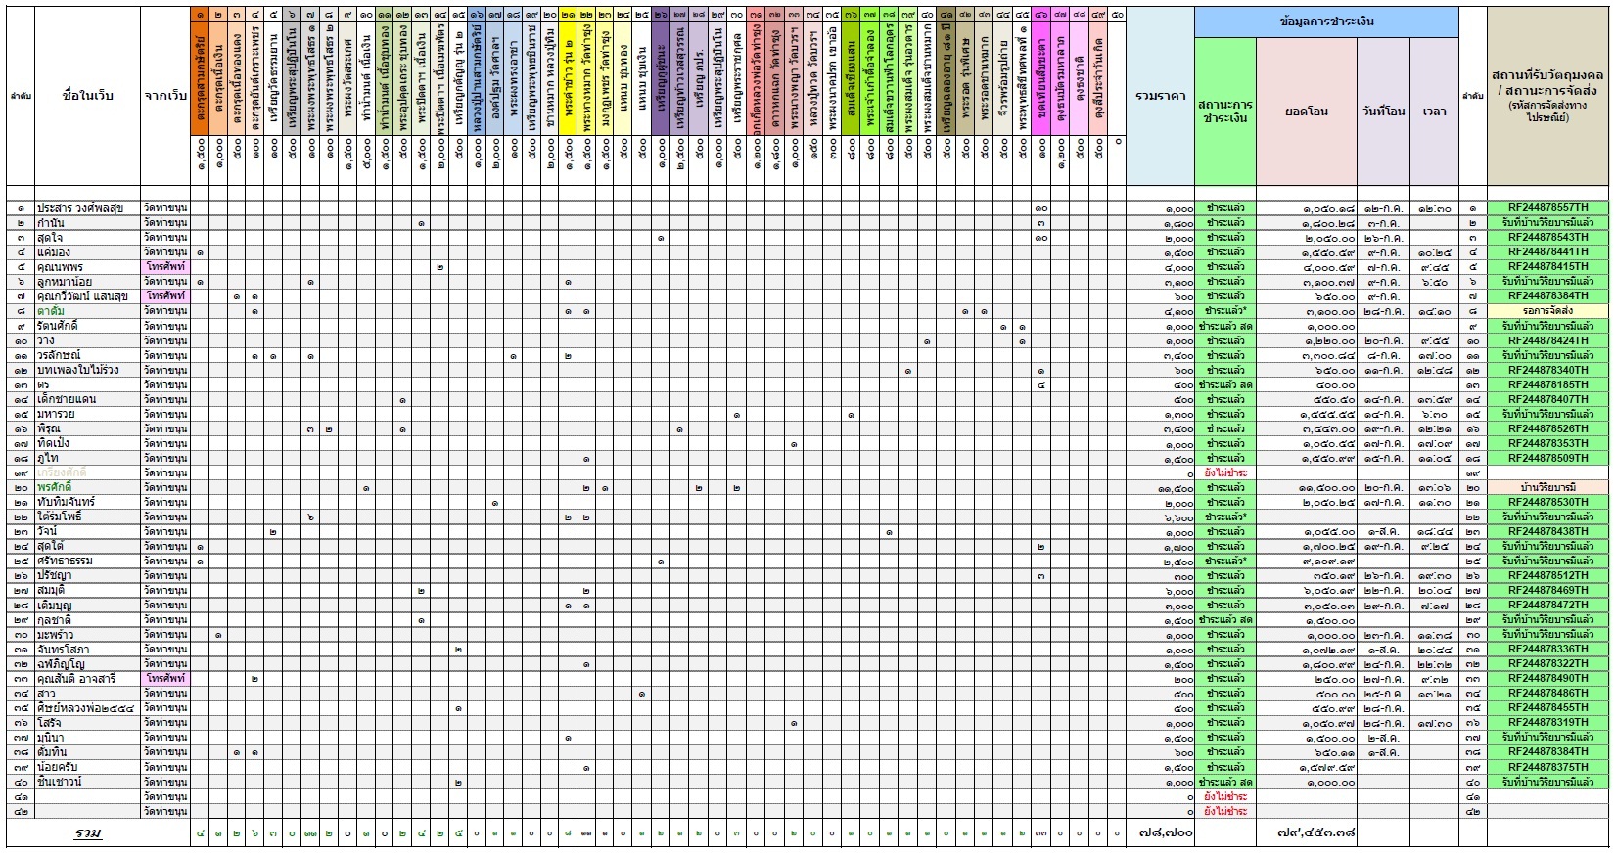Image resolution: width=1615 pixels, height=855 pixels.
Task: Click the 'รวม' totals row label
Action: coord(89,833)
